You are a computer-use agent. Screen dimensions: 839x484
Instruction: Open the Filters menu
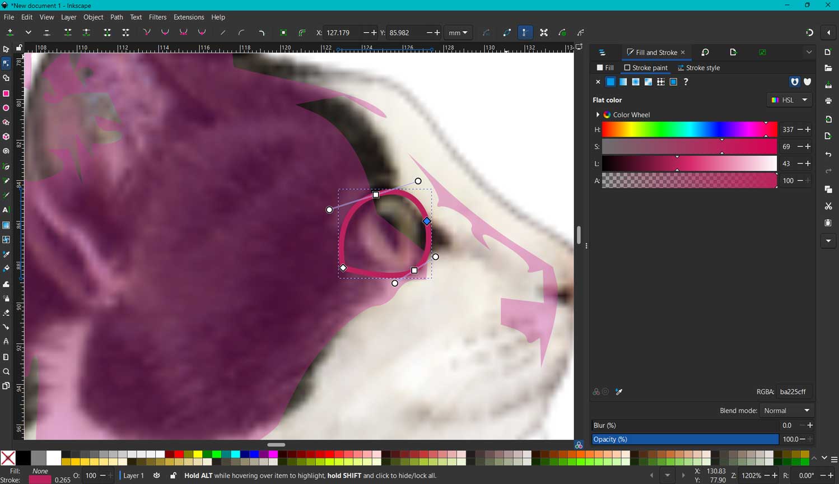tap(157, 17)
